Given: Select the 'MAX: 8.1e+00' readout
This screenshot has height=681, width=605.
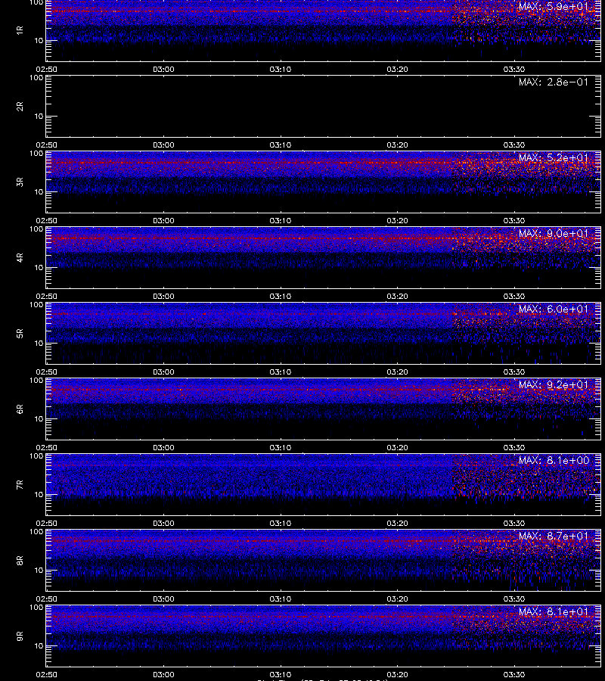Looking at the screenshot, I should point(554,460).
